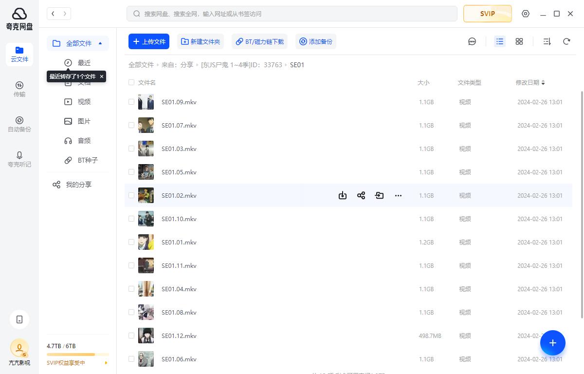Screen dimensions: 584x374
Task: Open 自动备份 from the sidebar
Action: tap(19, 124)
